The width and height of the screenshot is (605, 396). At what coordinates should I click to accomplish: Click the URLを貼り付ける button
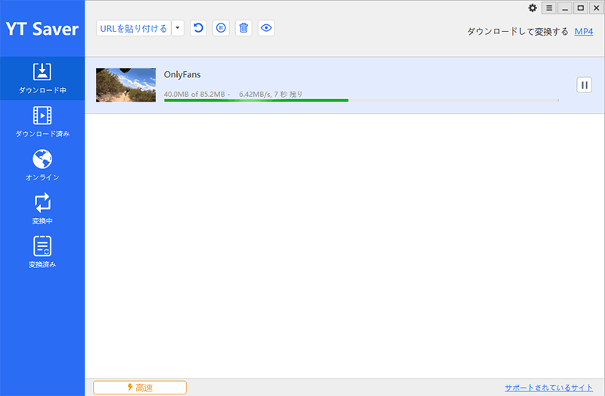click(134, 28)
